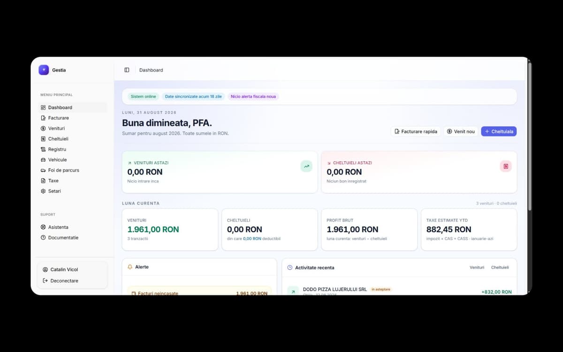The width and height of the screenshot is (563, 352).
Task: Click the Dashboard grid icon in sidebar
Action: pos(43,107)
